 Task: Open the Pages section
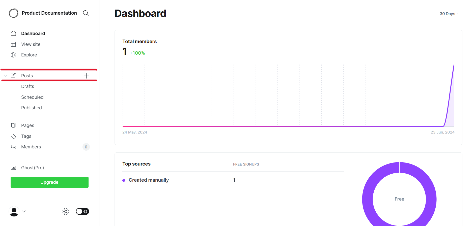coord(28,125)
